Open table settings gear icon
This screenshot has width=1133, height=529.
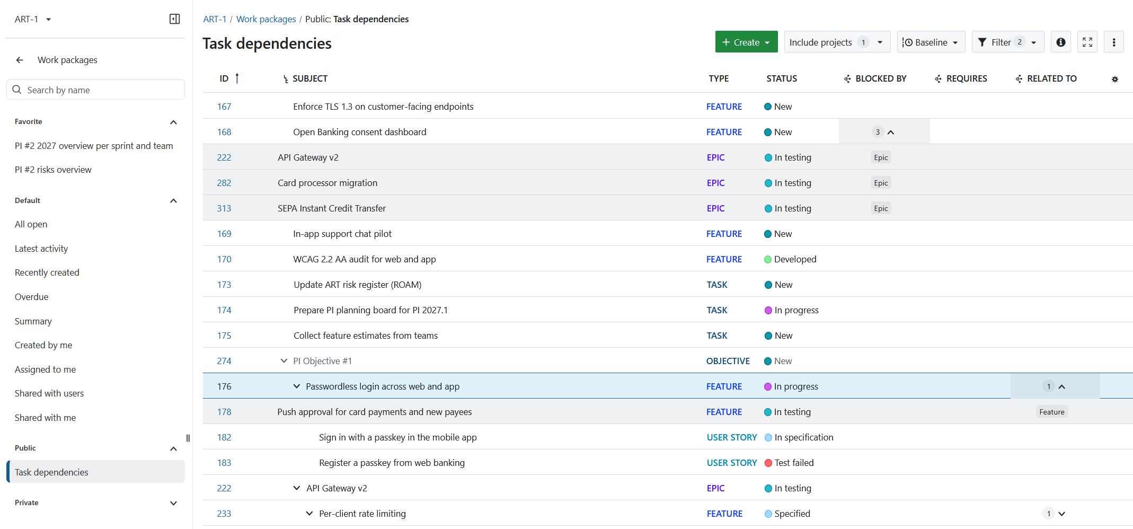coord(1115,79)
